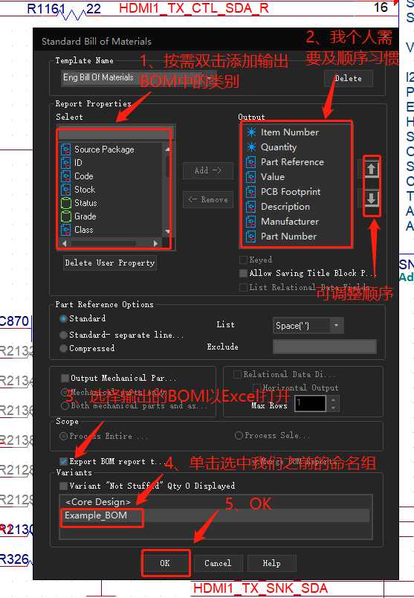
Task: Toggle Export BOM report checkbox
Action: [64, 461]
